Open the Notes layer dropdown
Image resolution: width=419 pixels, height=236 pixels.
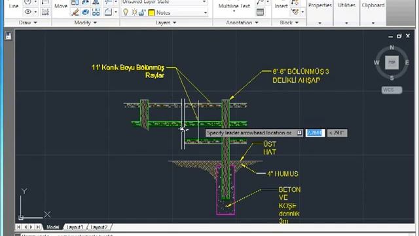[x=205, y=12]
